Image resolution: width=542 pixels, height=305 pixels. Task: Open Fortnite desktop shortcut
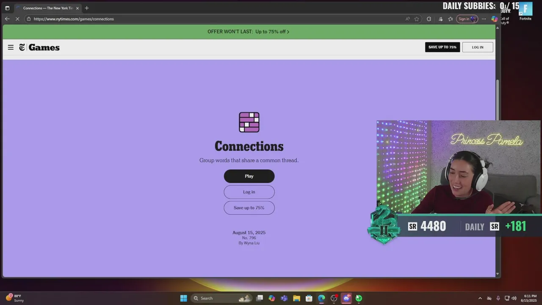[x=525, y=12]
